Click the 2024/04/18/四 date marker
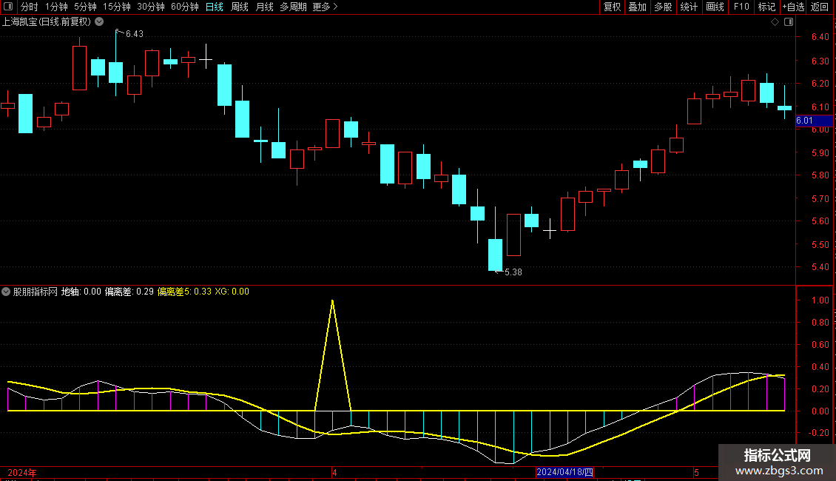This screenshot has height=481, width=836. pos(564,472)
